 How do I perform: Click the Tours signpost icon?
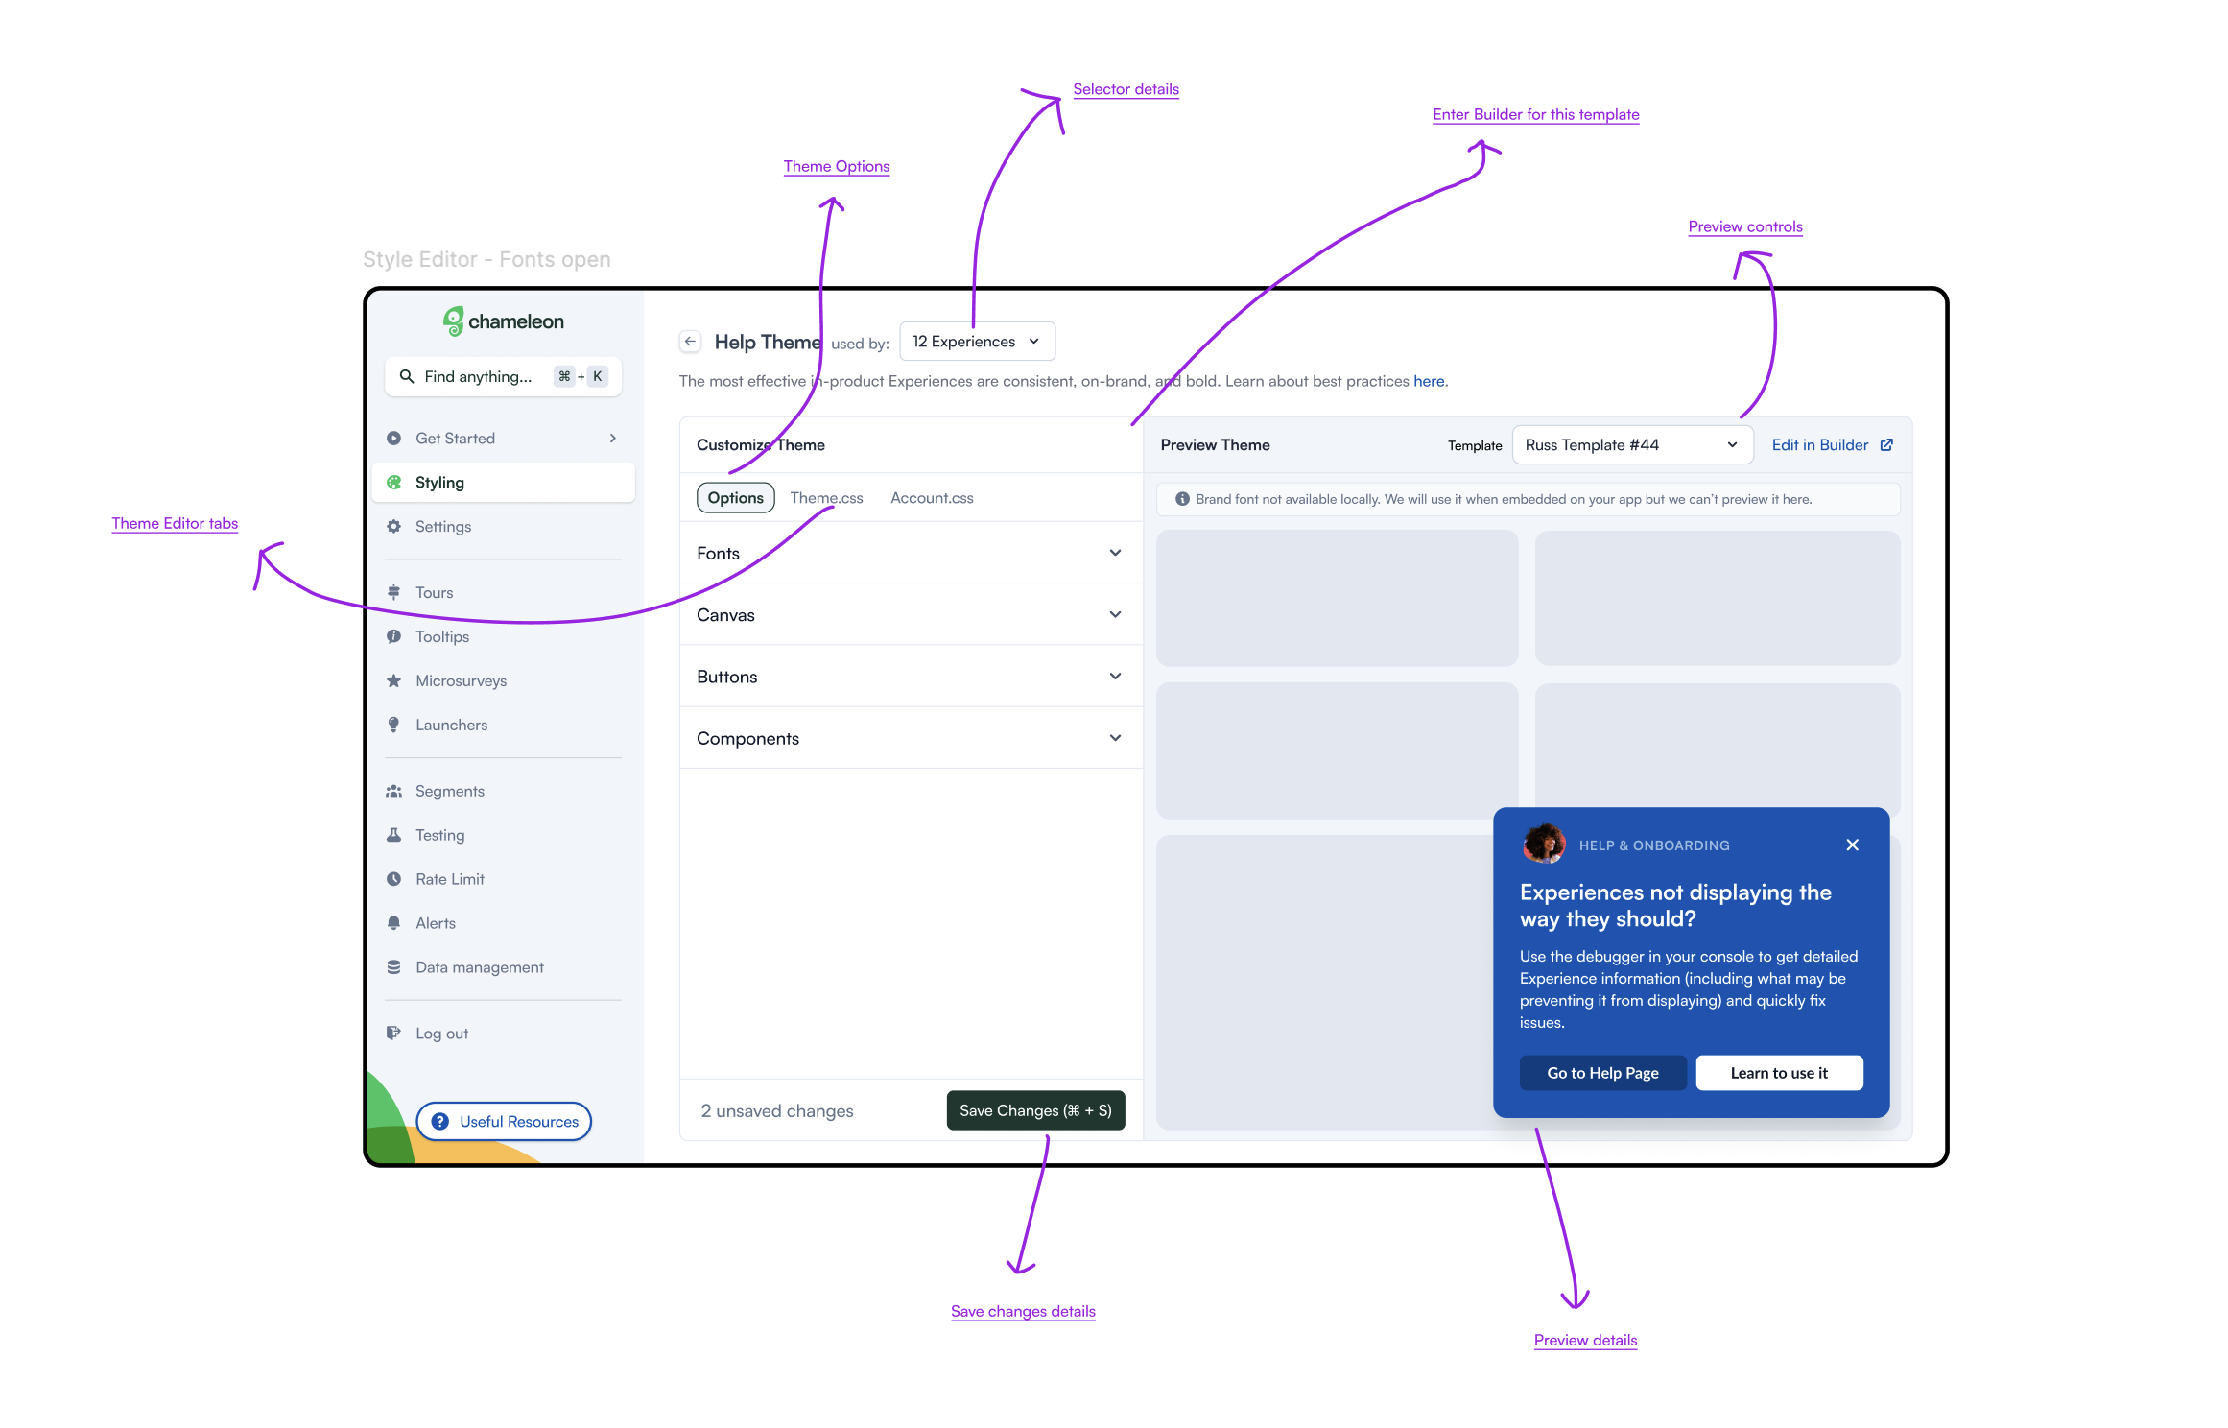(x=393, y=593)
